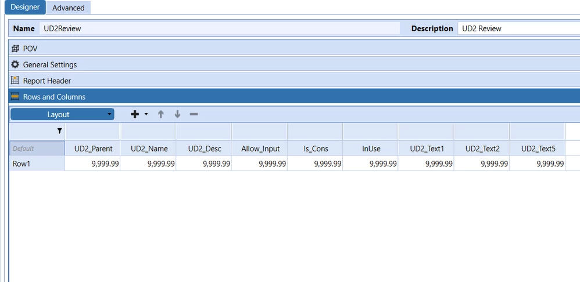Select the UD2_Text1 column header
580x282 pixels.
(427, 149)
